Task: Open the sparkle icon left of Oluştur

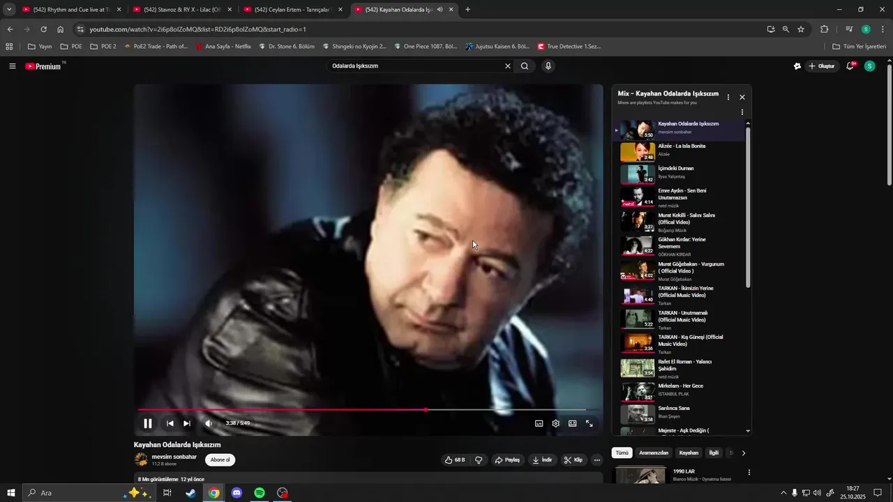Action: click(797, 66)
